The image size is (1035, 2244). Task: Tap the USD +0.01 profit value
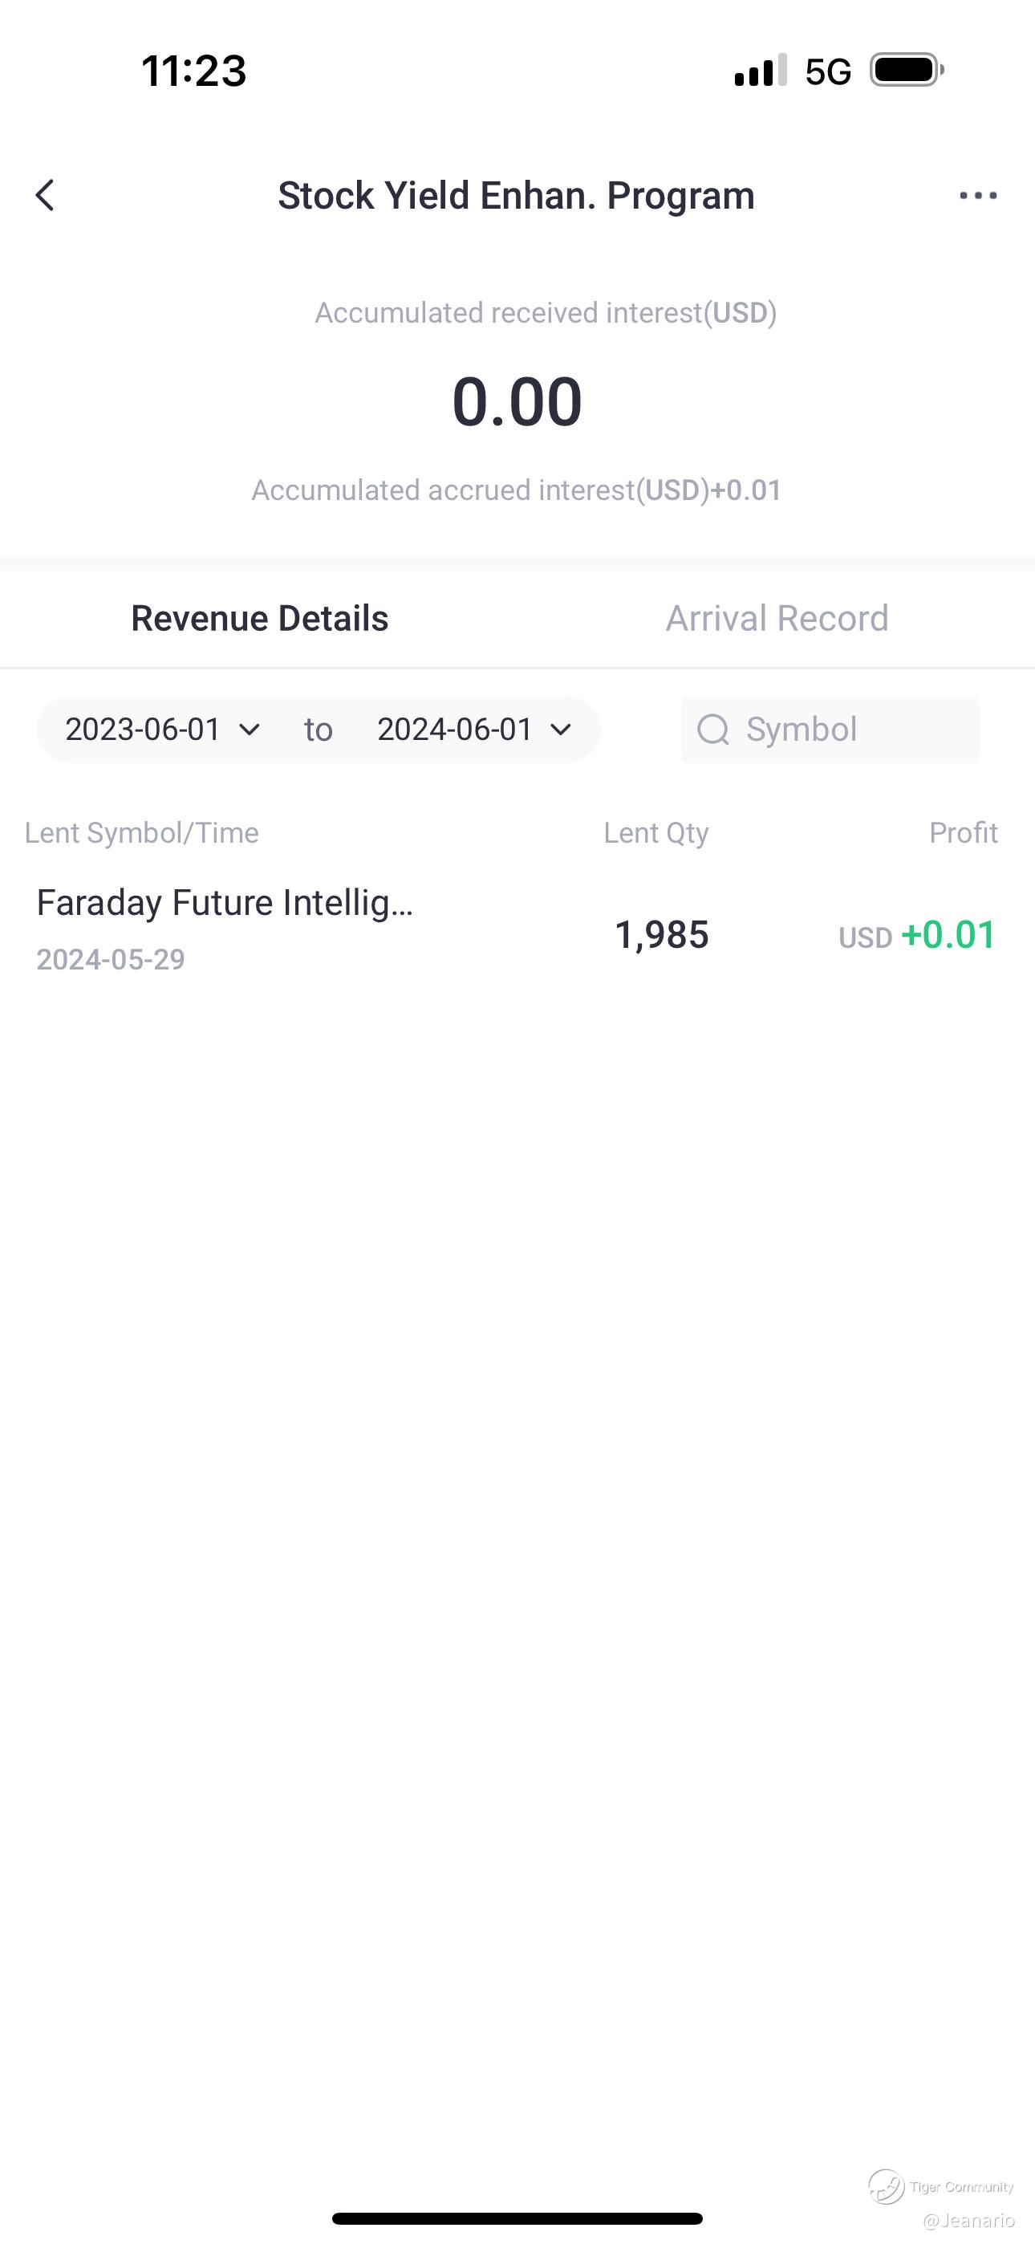click(916, 936)
